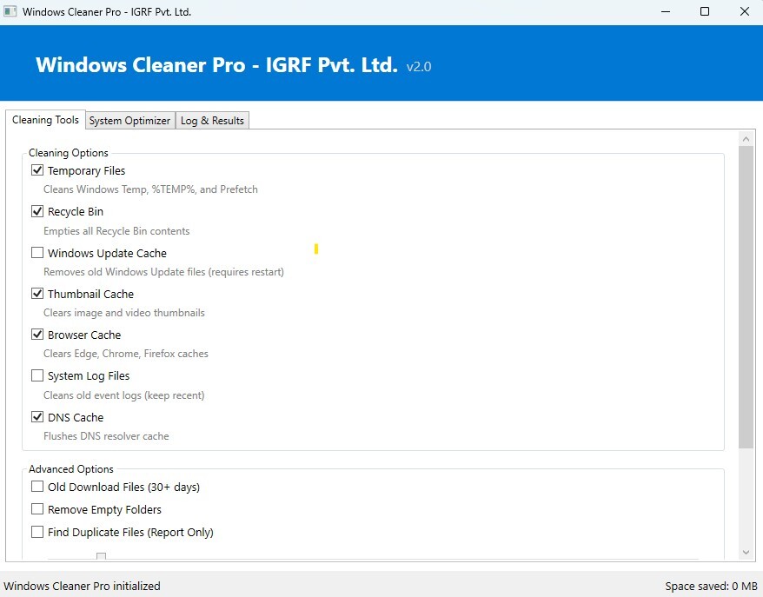The height and width of the screenshot is (597, 763).
Task: Uncheck the Browser Cache option
Action: tap(37, 335)
